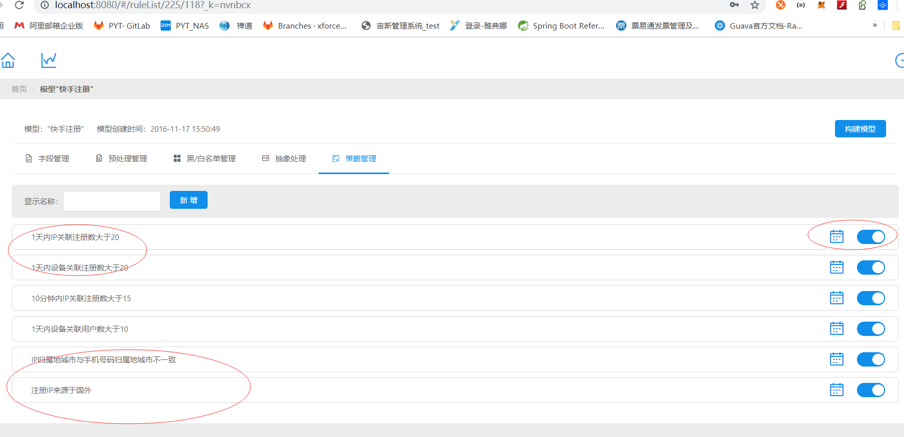904x437 pixels.
Task: Switch to the 字段管理 tab
Action: point(48,159)
